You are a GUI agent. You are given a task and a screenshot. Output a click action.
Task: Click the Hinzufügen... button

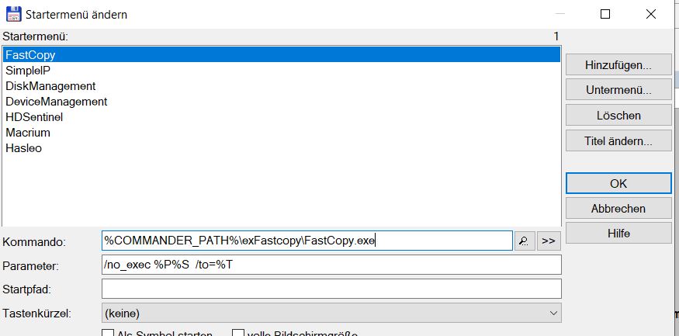tap(618, 65)
